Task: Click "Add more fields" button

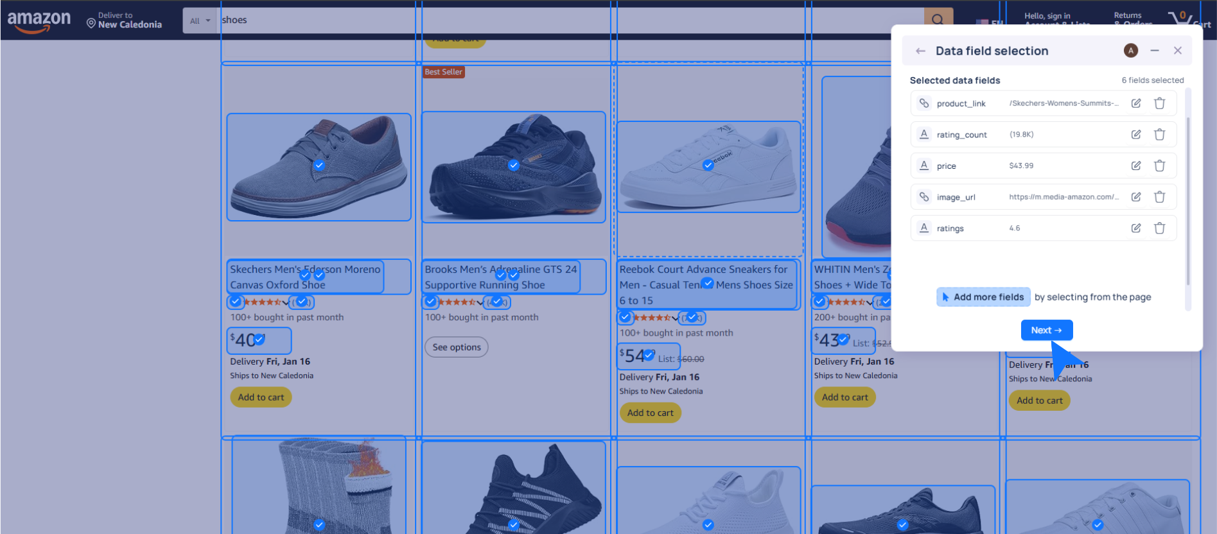Action: 983,297
